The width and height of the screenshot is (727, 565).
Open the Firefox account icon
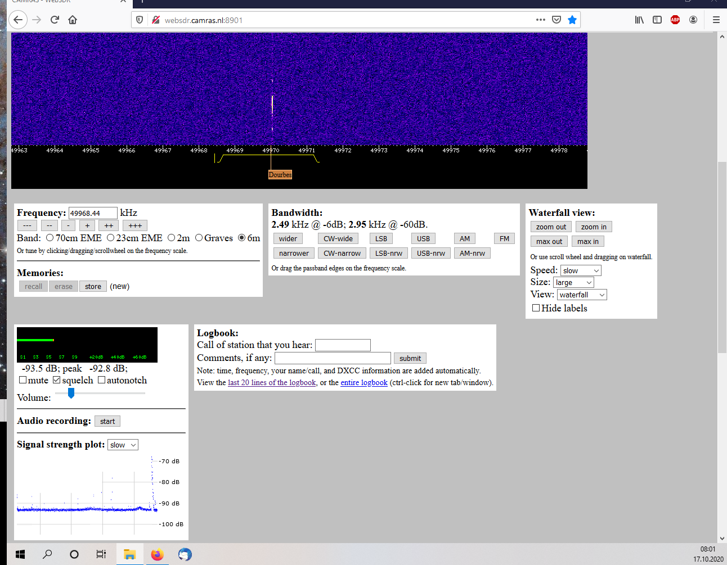pos(693,20)
